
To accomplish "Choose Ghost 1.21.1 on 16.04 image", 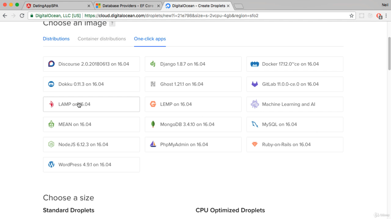I will [x=193, y=84].
